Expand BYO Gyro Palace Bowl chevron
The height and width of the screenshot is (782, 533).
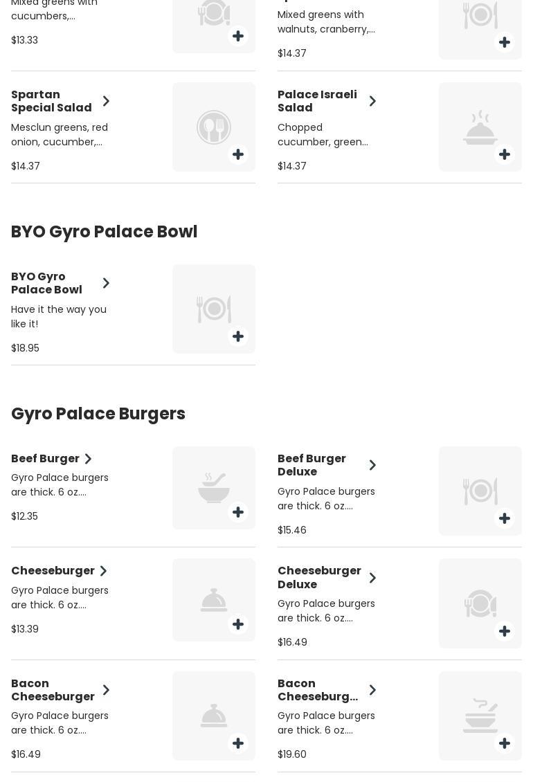pyautogui.click(x=106, y=283)
